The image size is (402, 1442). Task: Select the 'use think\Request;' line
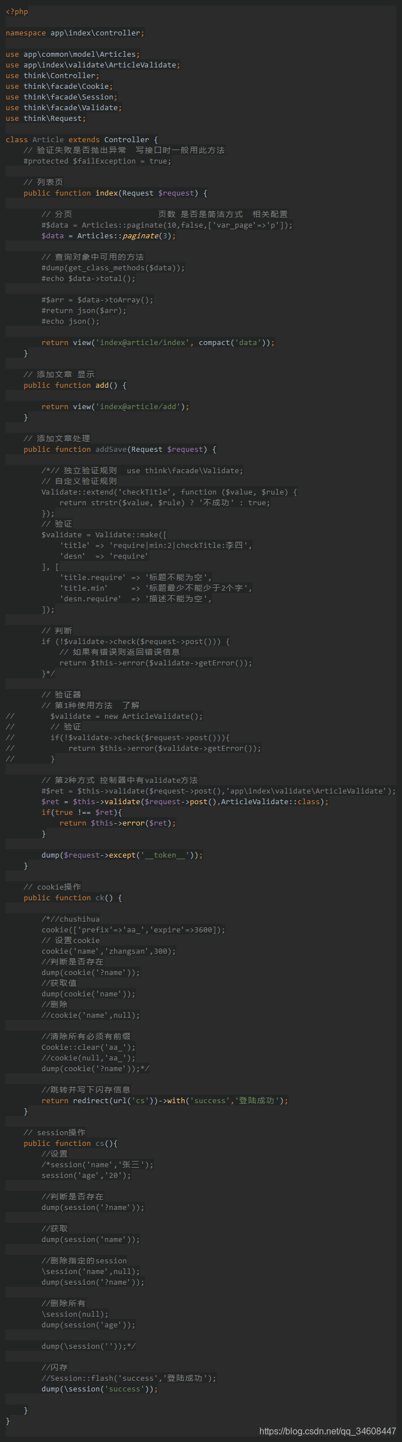[x=45, y=119]
